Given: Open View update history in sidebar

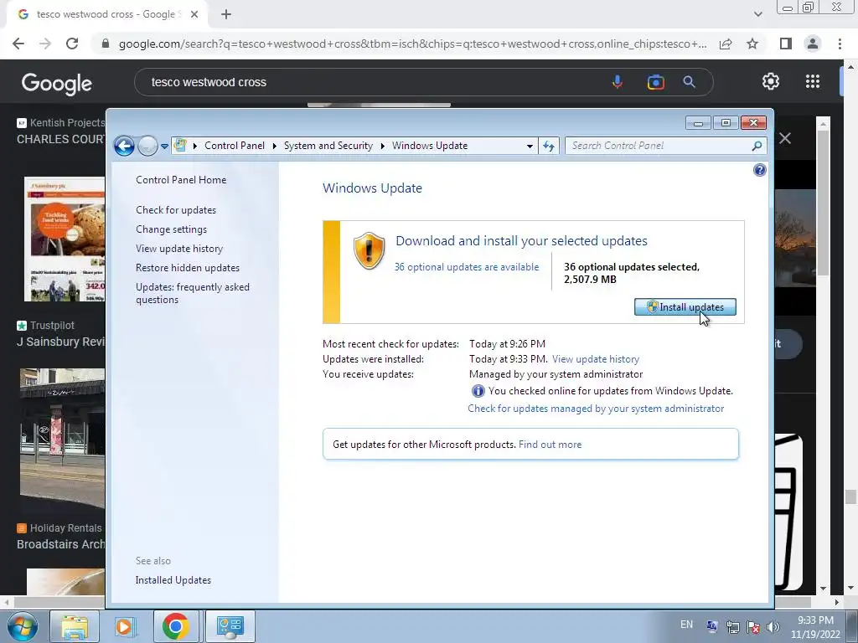Looking at the screenshot, I should pyautogui.click(x=179, y=248).
